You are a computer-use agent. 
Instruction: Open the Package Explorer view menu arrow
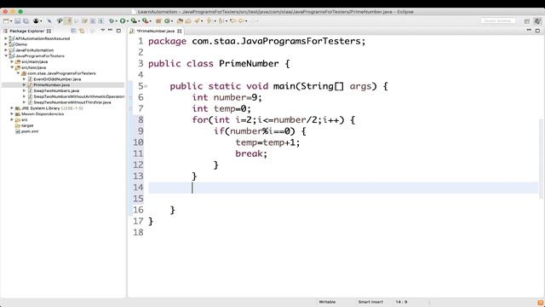tap(102, 31)
